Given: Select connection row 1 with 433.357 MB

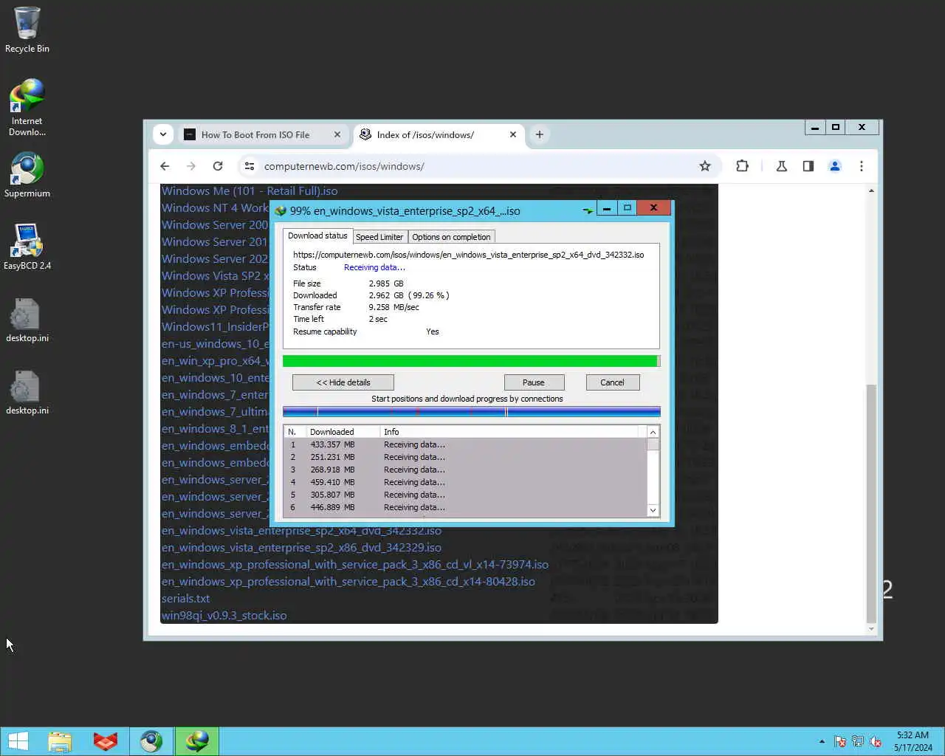Looking at the screenshot, I should (x=465, y=444).
